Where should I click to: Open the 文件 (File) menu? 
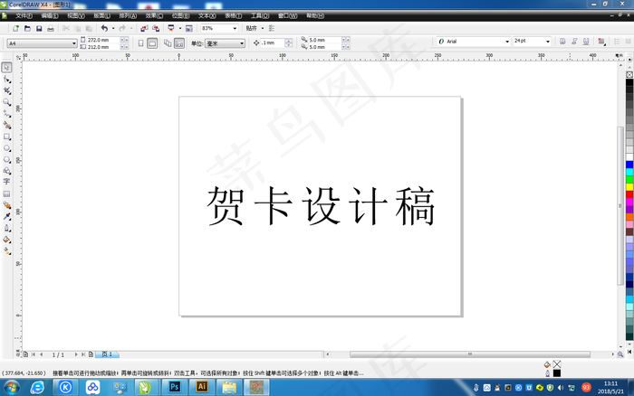pyautogui.click(x=24, y=15)
